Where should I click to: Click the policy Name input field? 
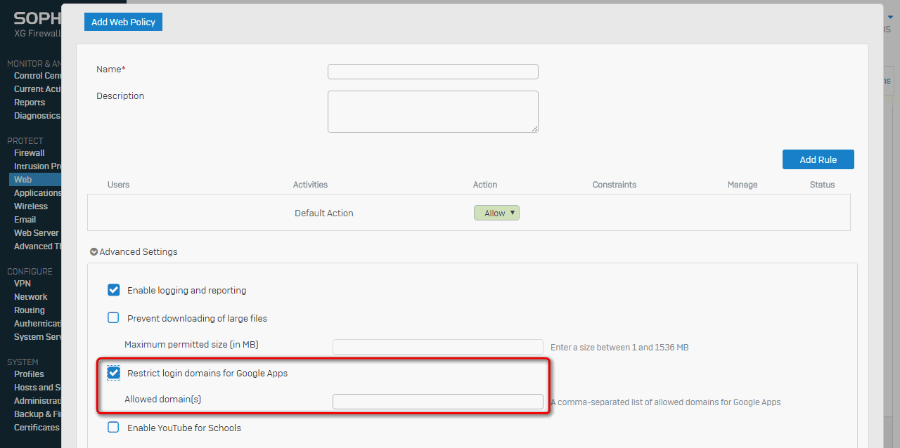pos(433,72)
